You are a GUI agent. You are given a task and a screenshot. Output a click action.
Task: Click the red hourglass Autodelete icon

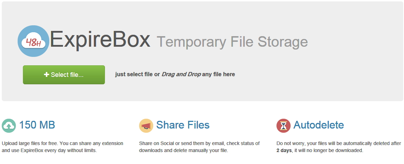tap(284, 125)
